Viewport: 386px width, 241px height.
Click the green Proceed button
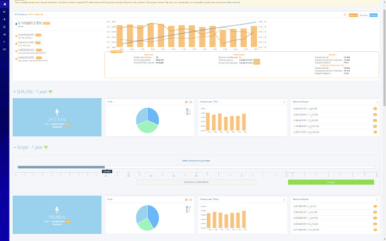tap(331, 182)
